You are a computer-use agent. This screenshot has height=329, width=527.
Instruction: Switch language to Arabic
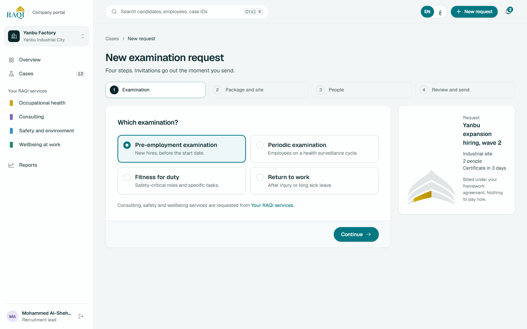440,12
